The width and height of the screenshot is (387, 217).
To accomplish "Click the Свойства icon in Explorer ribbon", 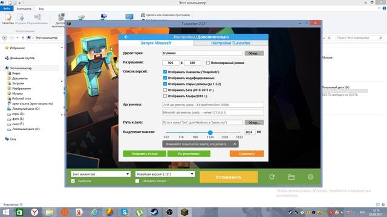I will point(8,19).
